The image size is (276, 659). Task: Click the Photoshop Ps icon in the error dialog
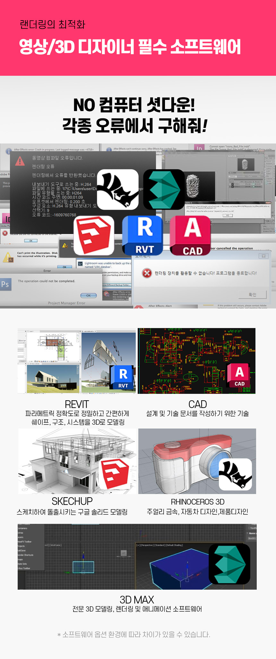pyautogui.click(x=5, y=284)
